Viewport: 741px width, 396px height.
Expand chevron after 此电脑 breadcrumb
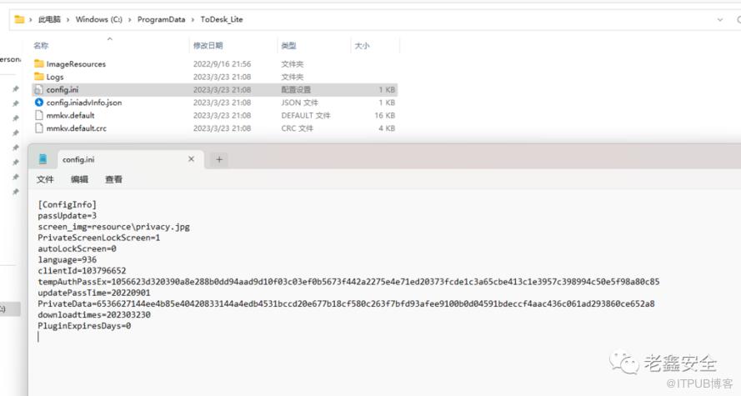tap(68, 20)
